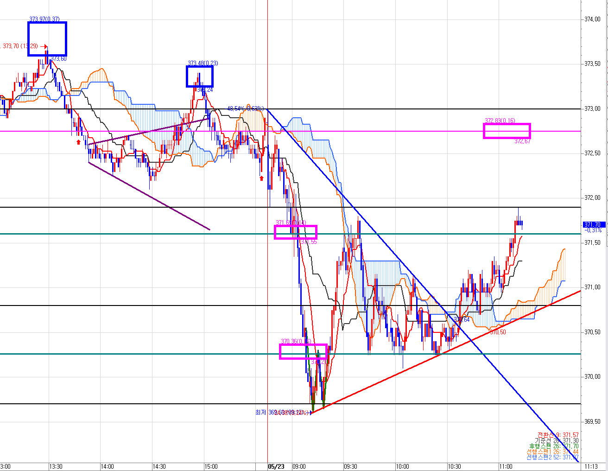Click the 373,70 (13:29) high marker label
The image size is (608, 471).
click(20, 46)
